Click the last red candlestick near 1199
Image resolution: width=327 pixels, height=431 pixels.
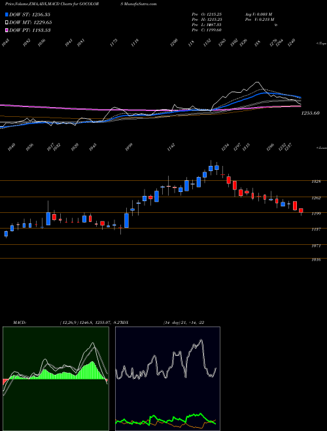tap(301, 211)
